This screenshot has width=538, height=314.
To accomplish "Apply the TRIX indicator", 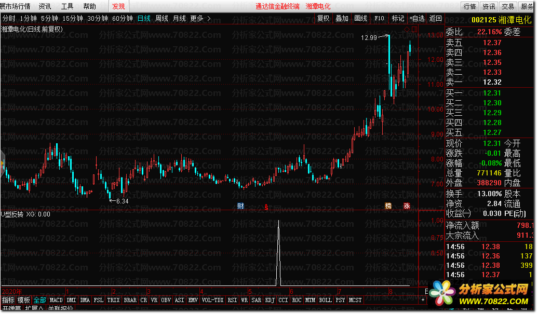I will coord(113,301).
